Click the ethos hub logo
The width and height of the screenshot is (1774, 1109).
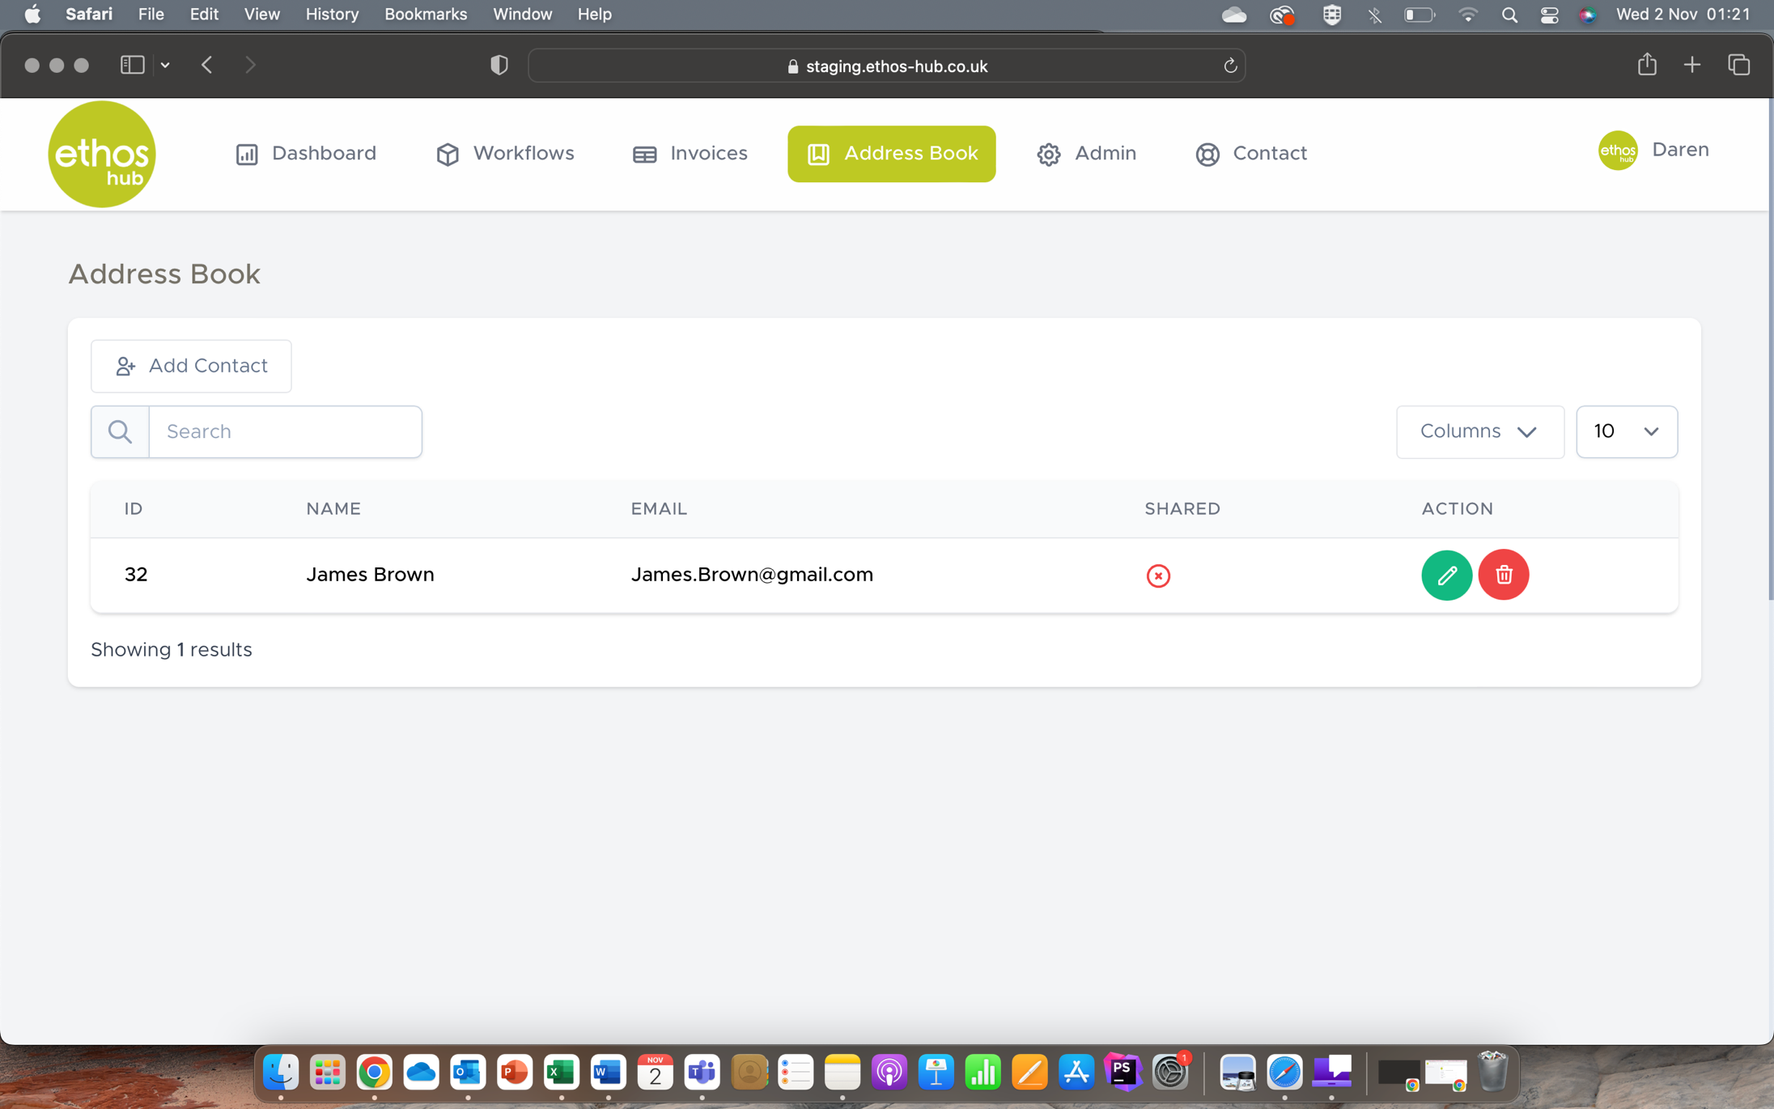coord(102,154)
